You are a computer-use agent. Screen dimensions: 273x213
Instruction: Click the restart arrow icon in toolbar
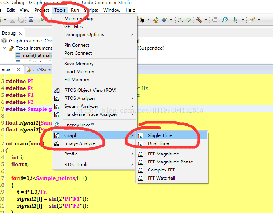[x=156, y=20]
